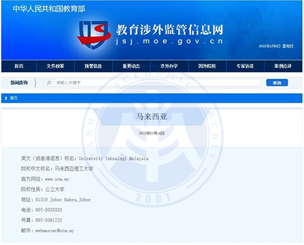Open the 预警信息 navigation tab

[x=93, y=66]
